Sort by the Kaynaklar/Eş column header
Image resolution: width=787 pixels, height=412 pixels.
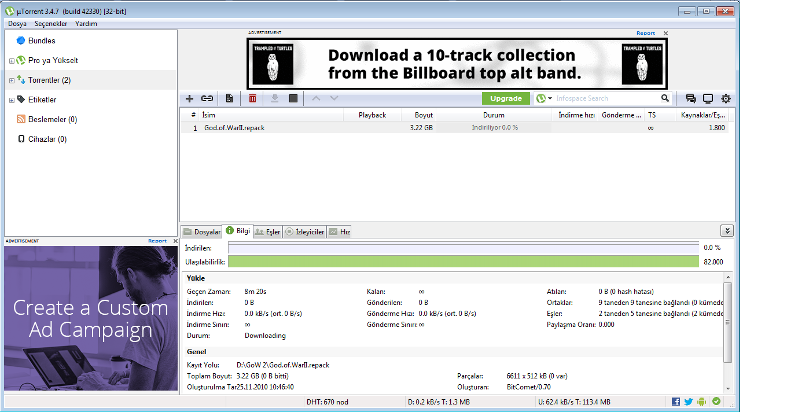703,115
